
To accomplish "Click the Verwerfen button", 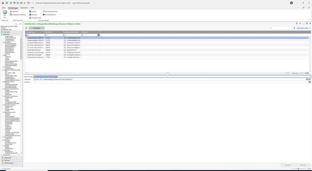I will [x=288, y=165].
